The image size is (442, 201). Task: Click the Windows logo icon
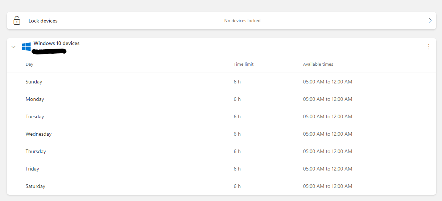26,47
